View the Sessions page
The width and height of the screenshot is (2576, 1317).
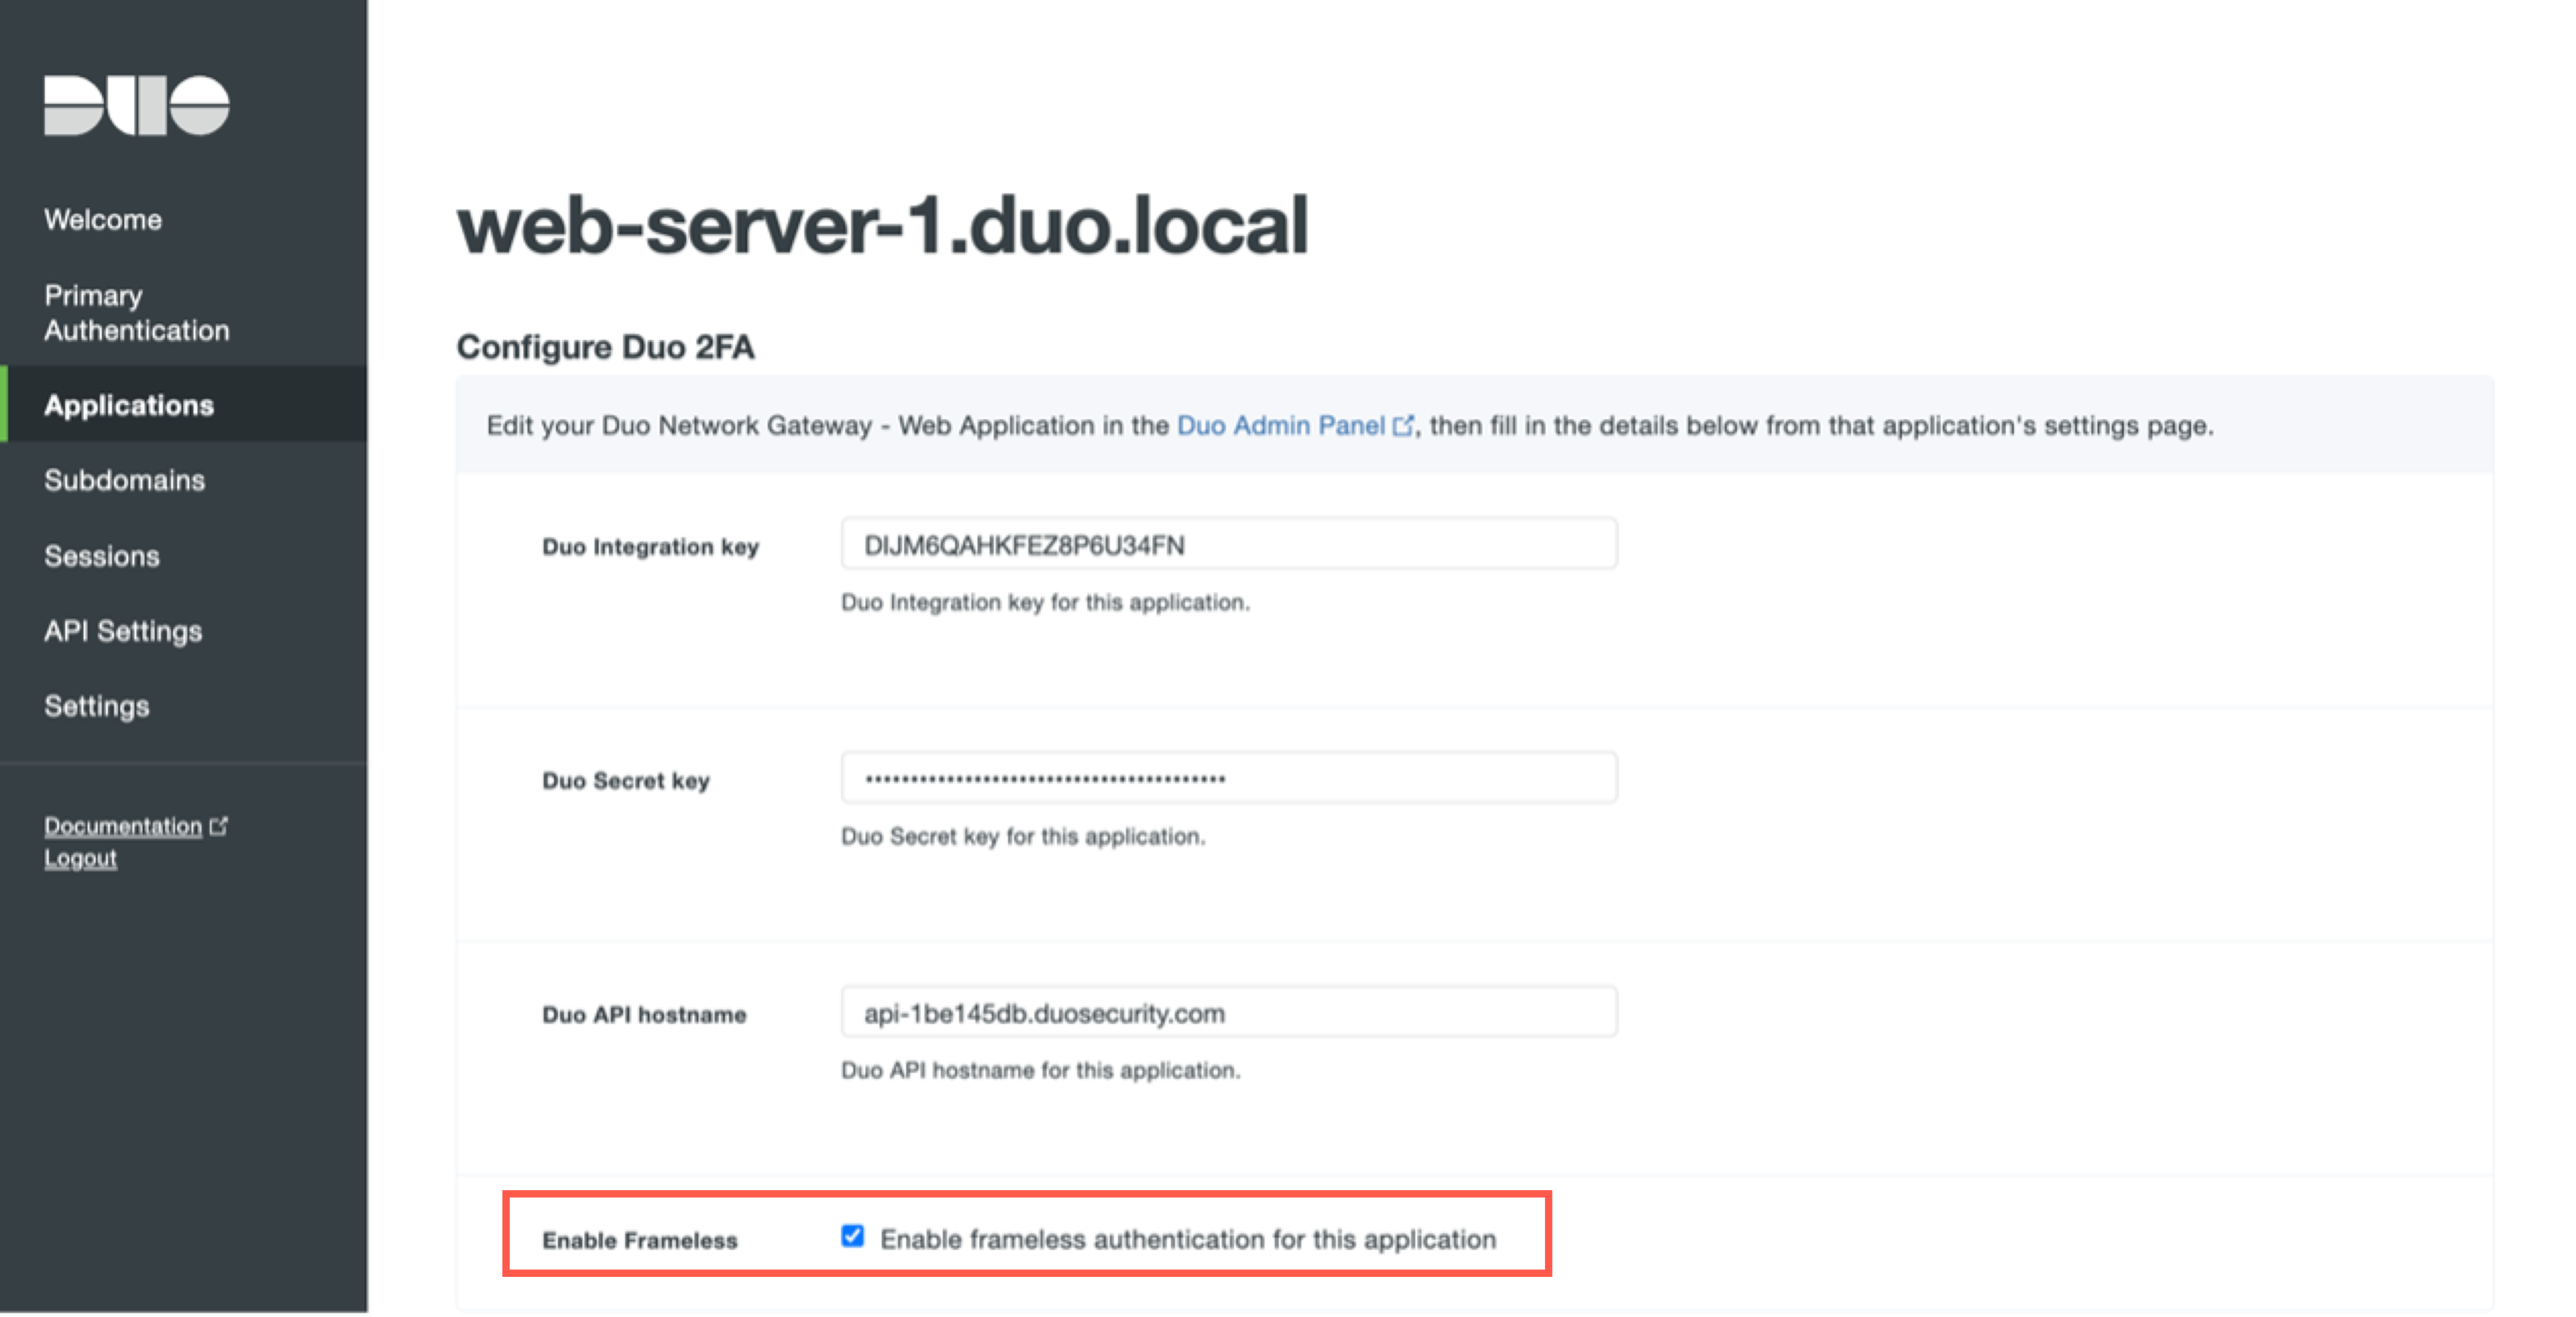[102, 556]
